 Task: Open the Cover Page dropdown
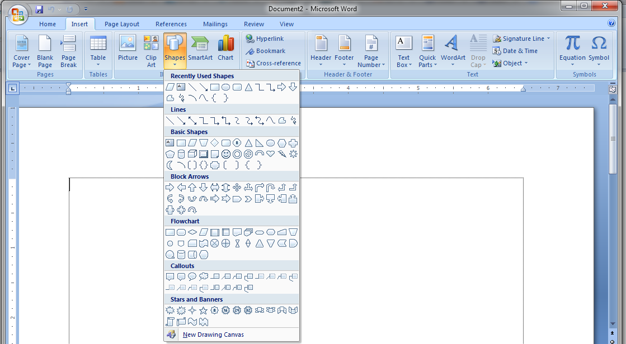(x=22, y=52)
